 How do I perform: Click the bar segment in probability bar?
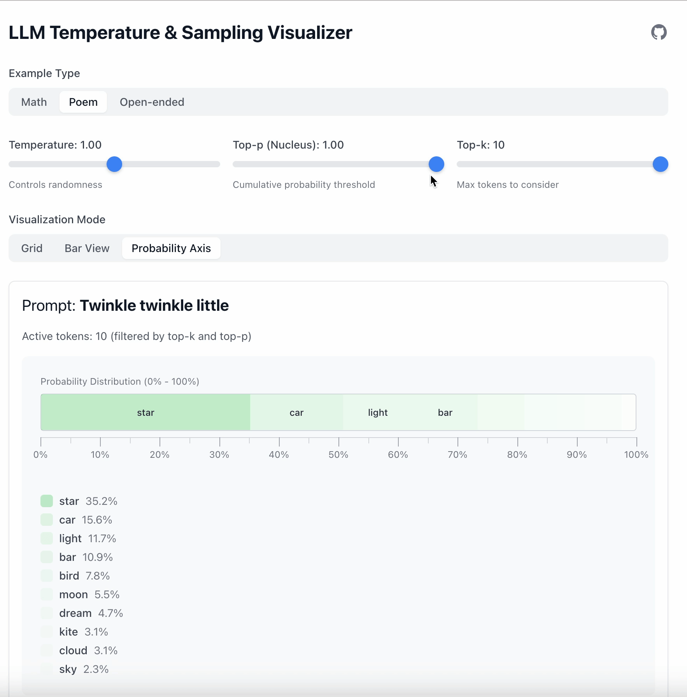[445, 412]
